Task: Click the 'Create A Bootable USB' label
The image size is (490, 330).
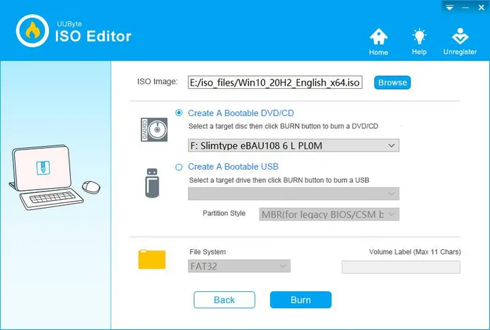Action: (x=233, y=166)
